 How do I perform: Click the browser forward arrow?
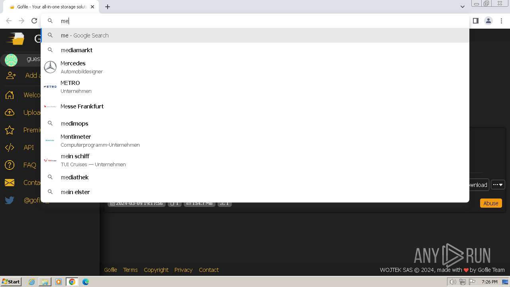click(x=22, y=21)
